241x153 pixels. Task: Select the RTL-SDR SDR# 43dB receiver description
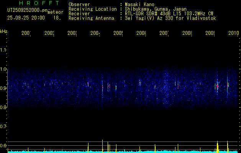169,14
